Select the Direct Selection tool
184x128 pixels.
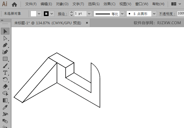coord(5,38)
